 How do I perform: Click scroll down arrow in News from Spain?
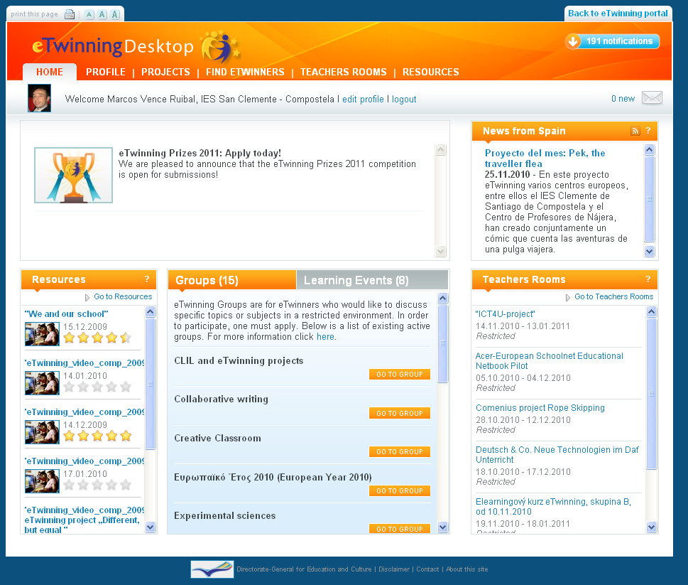click(650, 251)
